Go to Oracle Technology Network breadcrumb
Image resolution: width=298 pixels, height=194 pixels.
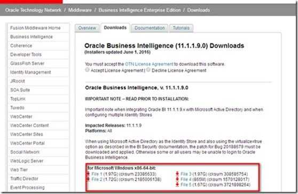click(33, 10)
